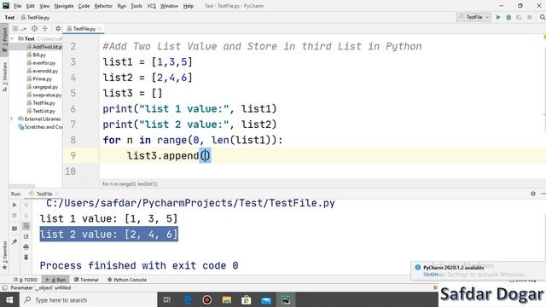
Task: Open AddTwoList.py in the project tree
Action: [44, 47]
